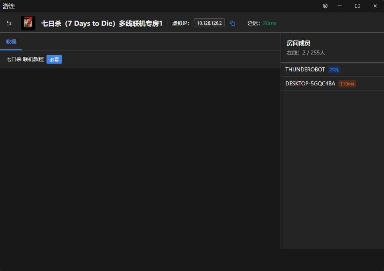Click the back arrow icon
The width and height of the screenshot is (384, 271).
pyautogui.click(x=9, y=23)
